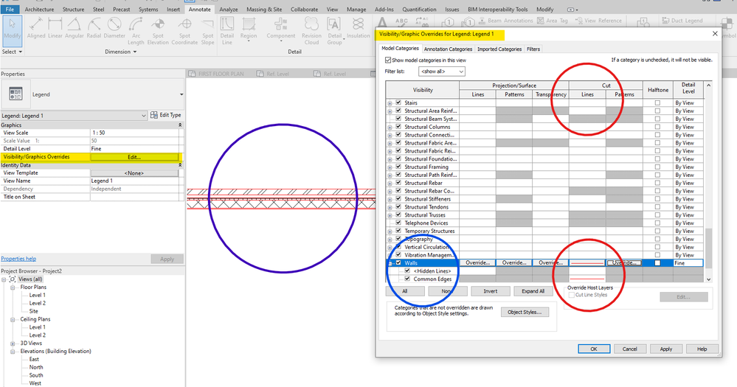The width and height of the screenshot is (737, 387).
Task: Click Edit for Visibility/Graphics Overrides property
Action: point(134,157)
